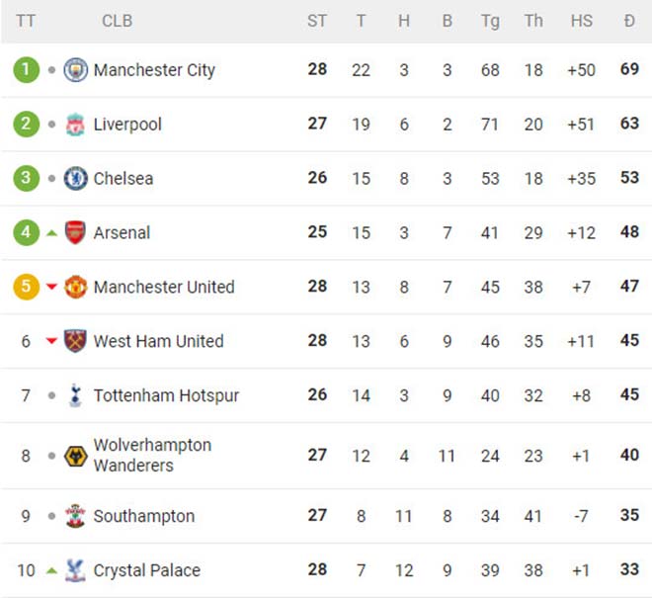Click the yellow position 5 badge

point(26,288)
